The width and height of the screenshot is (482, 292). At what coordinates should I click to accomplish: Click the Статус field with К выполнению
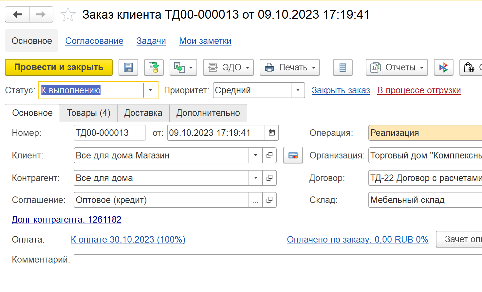click(91, 90)
